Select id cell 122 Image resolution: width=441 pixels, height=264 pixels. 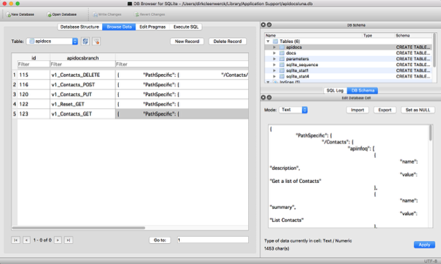(34, 104)
